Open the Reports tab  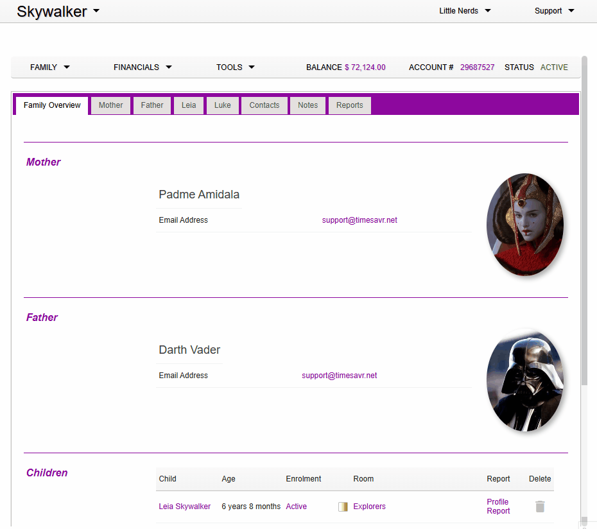[x=349, y=105]
